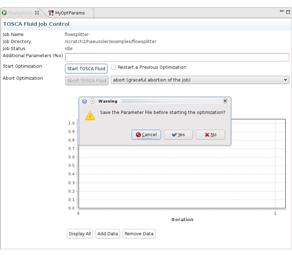Click the Additional Parameters (%o) label
This screenshot has width=292, height=255.
pos(33,55)
